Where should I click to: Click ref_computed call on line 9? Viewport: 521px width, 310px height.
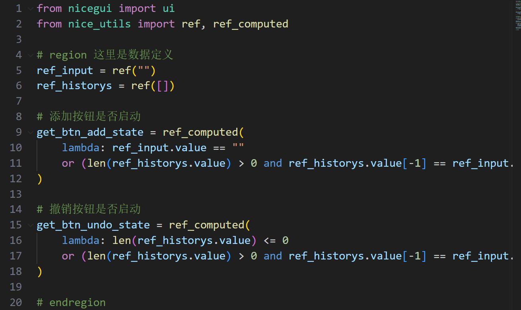pos(202,132)
